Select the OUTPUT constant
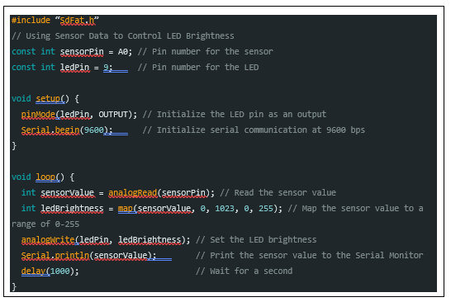The image size is (451, 302). coord(113,115)
